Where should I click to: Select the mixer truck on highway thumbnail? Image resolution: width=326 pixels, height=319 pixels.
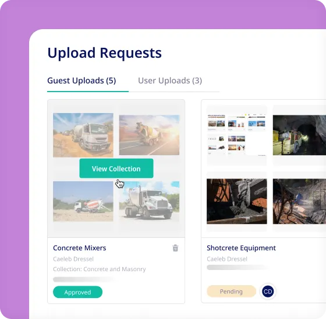tap(149, 135)
